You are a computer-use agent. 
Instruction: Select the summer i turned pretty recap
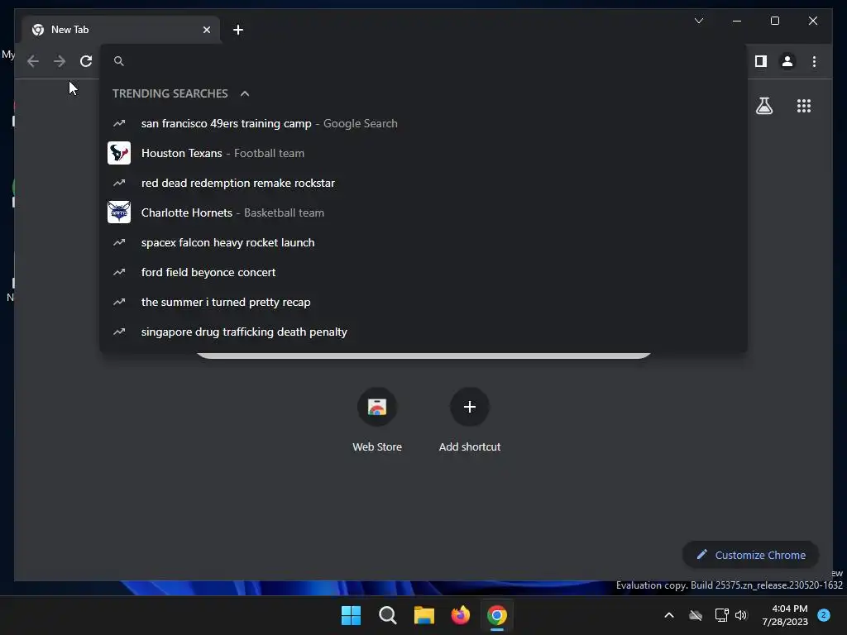423,302
